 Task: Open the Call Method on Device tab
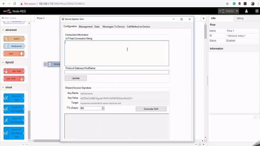pos(138,27)
